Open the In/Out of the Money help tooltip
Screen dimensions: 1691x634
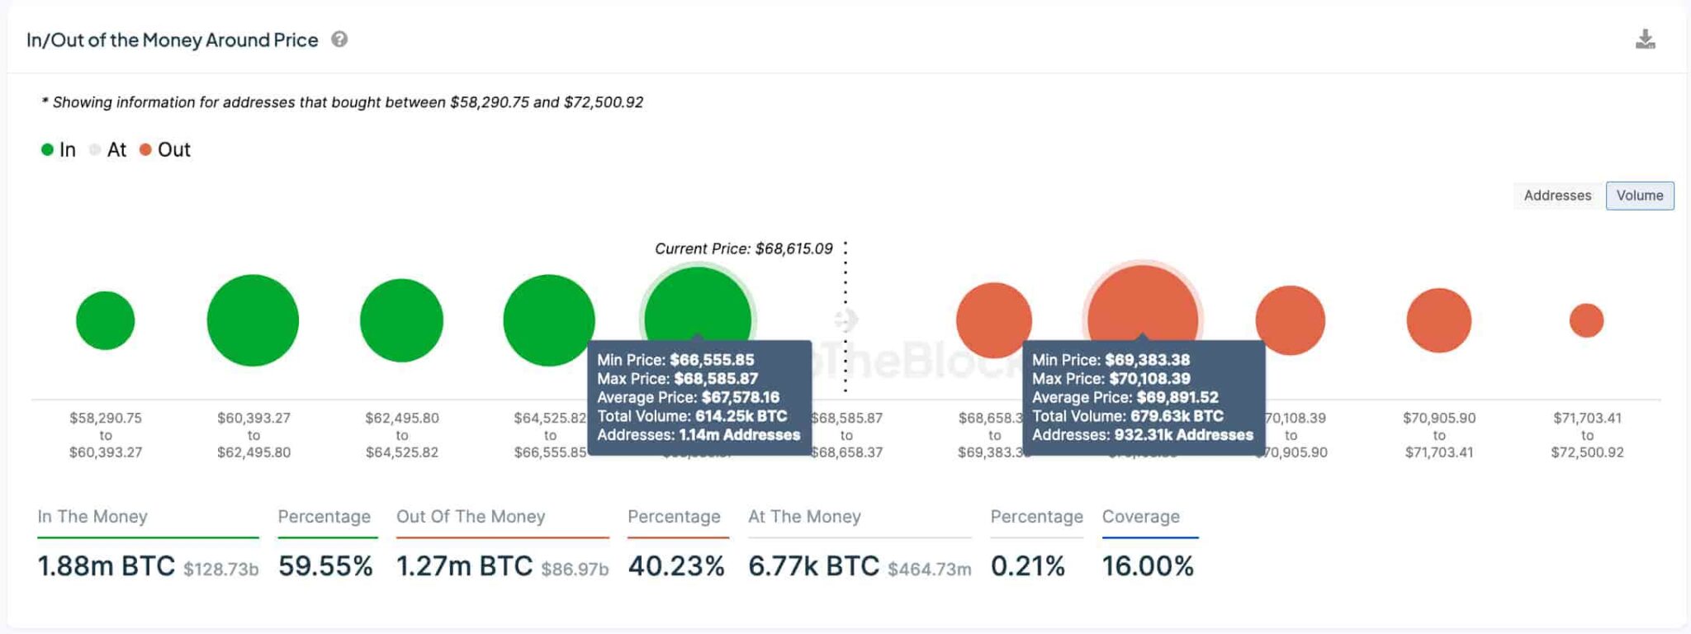339,39
